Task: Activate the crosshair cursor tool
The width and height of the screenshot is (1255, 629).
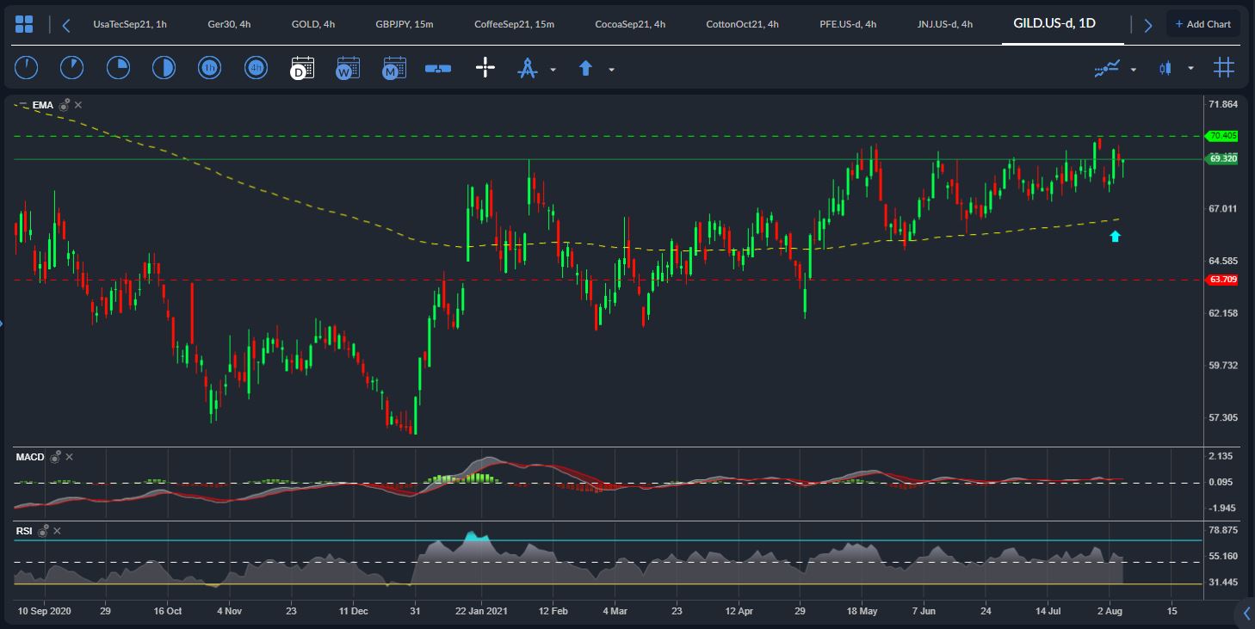Action: click(485, 68)
